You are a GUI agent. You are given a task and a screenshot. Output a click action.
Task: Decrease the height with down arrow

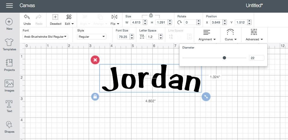click(170, 24)
